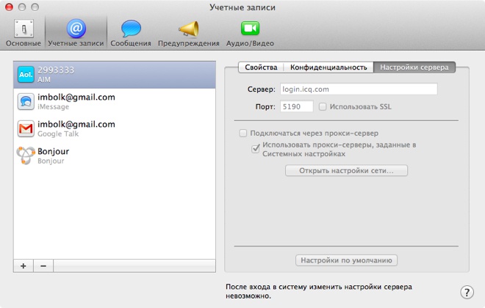This screenshot has height=308, width=485.
Task: Switch to the Настройки сервера tab
Action: coord(414,67)
